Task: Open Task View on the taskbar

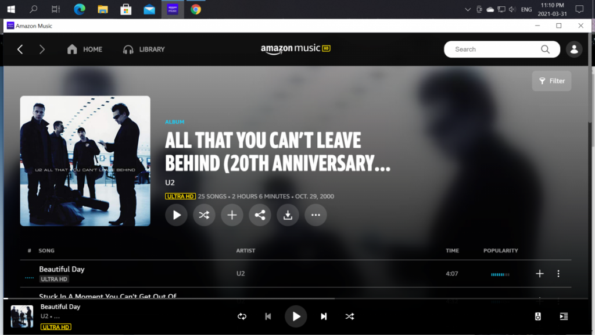Action: [x=56, y=9]
